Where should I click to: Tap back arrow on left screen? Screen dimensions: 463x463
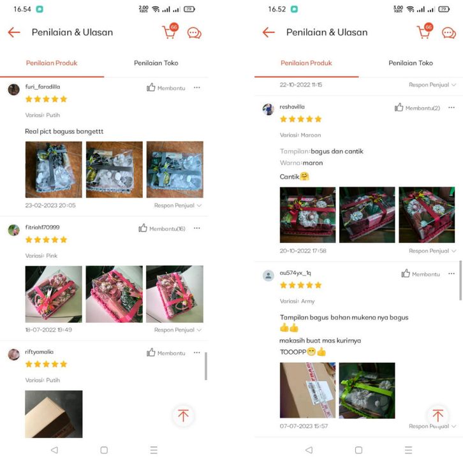click(x=14, y=32)
